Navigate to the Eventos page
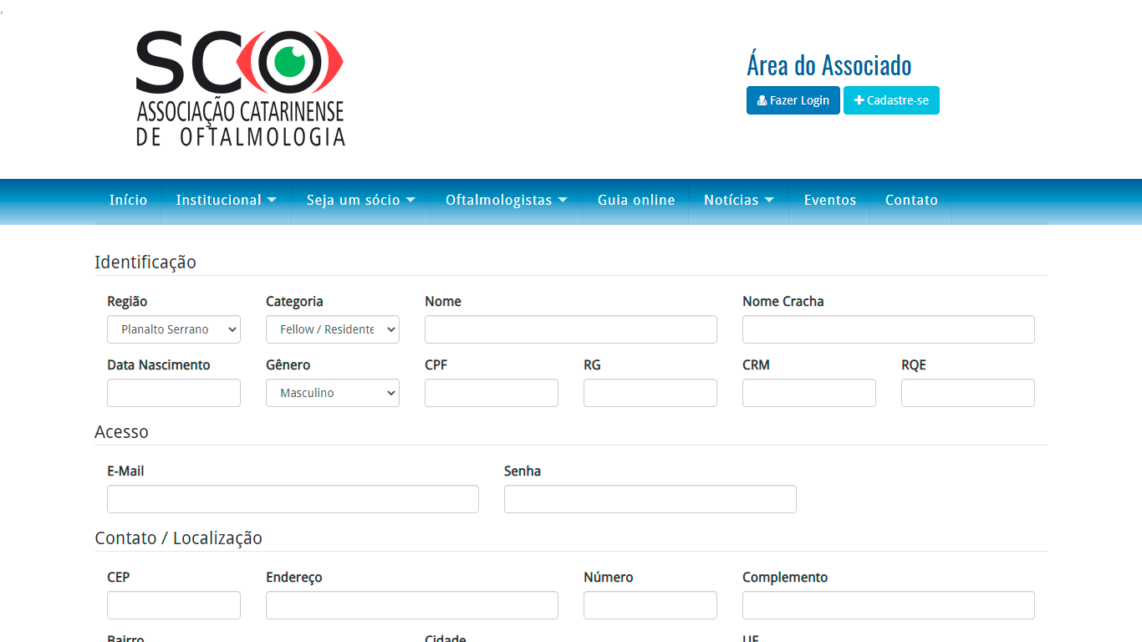The width and height of the screenshot is (1142, 642). (830, 201)
